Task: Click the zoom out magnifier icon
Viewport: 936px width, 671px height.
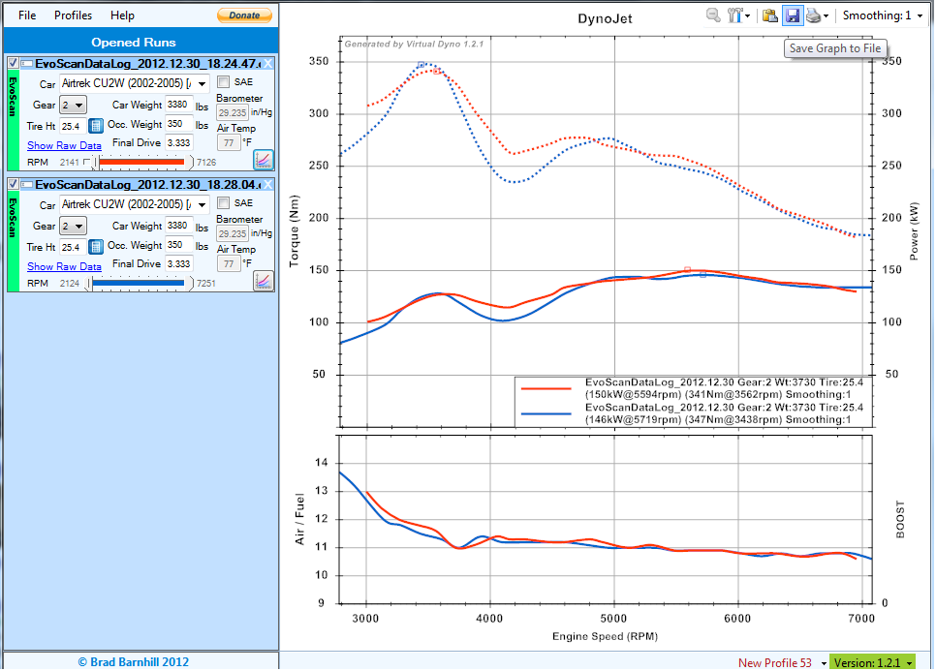Action: point(713,15)
